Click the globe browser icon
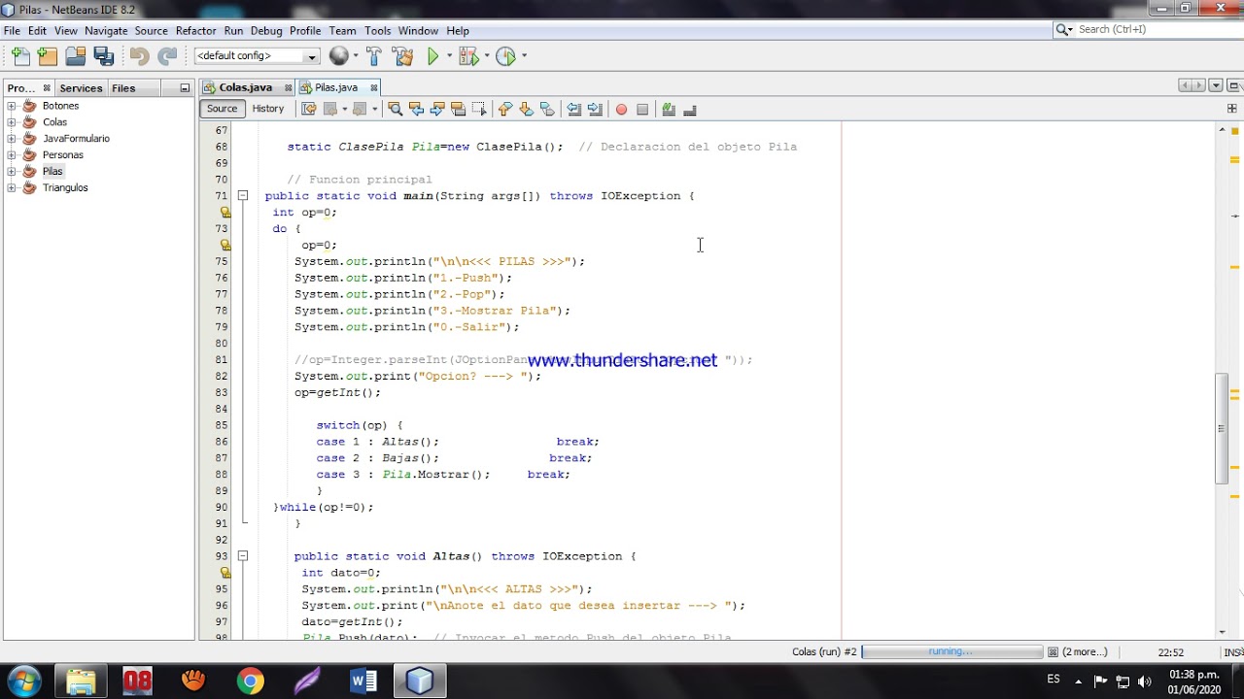This screenshot has height=699, width=1244. tap(338, 56)
